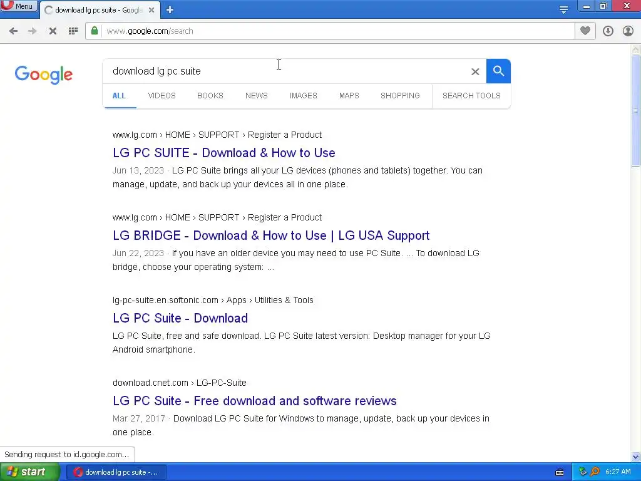Screen dimensions: 641x481
Task: Open the user account icon
Action: 628,31
